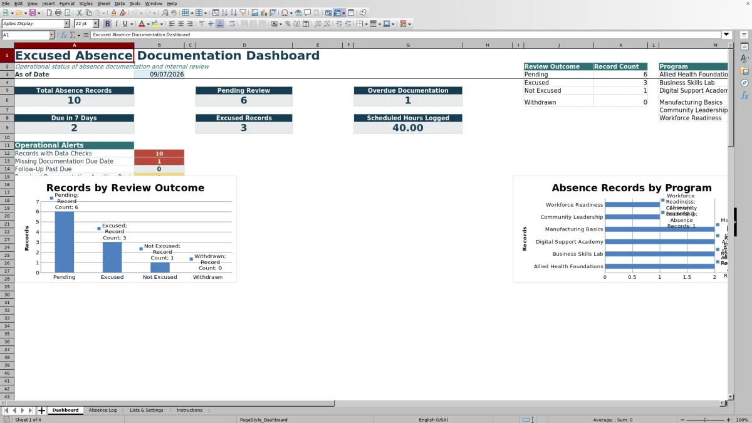This screenshot has width=752, height=423.
Task: Open the sidebar Properties panel icon
Action: pyautogui.click(x=744, y=47)
